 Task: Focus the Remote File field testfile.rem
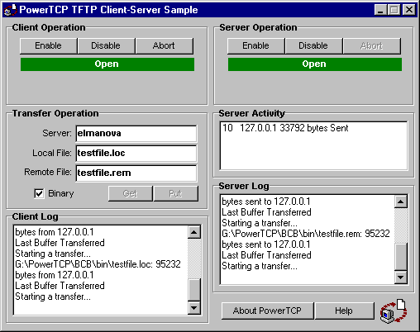point(136,173)
